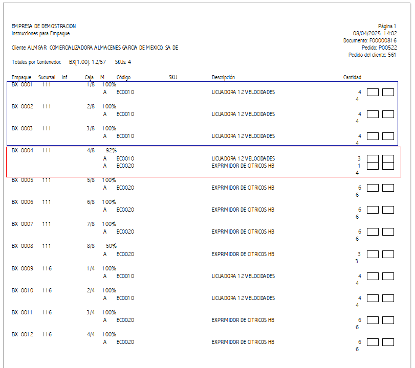Click EXPRIMIDOR DE CITRICOS HB under BX 0005
415x368 pixels.
(x=243, y=188)
